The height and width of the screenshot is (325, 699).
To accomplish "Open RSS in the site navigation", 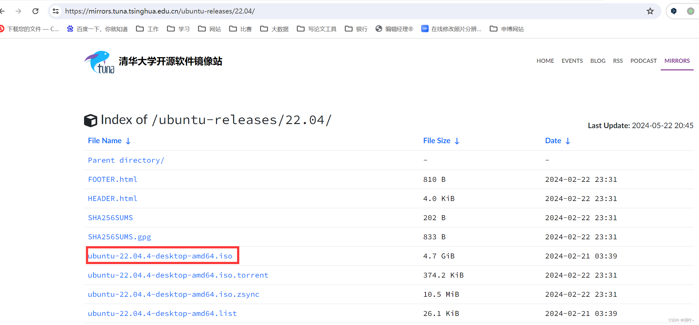I will 618,61.
